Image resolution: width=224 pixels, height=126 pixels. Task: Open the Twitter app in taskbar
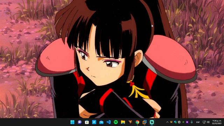[x=94, y=122]
